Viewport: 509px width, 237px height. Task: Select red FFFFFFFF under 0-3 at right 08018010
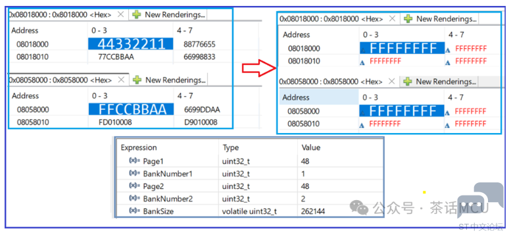pyautogui.click(x=385, y=61)
